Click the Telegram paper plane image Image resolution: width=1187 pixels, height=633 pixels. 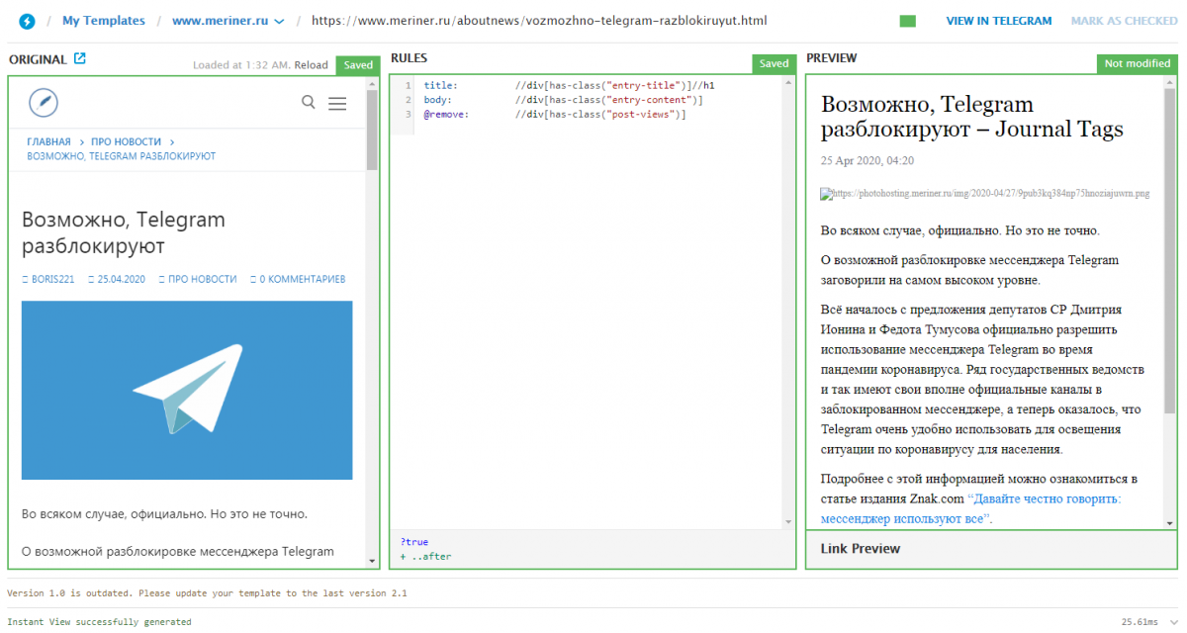[187, 390]
